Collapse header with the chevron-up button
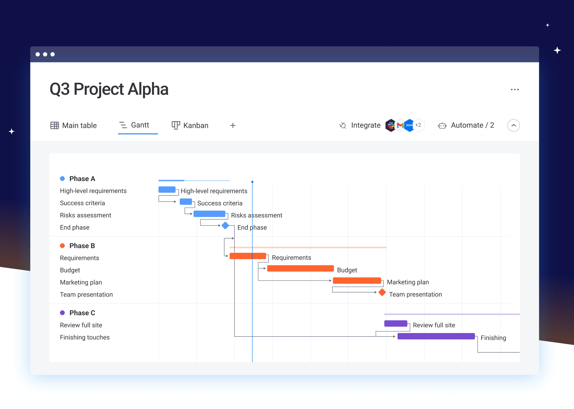This screenshot has height=409, width=574. point(513,125)
